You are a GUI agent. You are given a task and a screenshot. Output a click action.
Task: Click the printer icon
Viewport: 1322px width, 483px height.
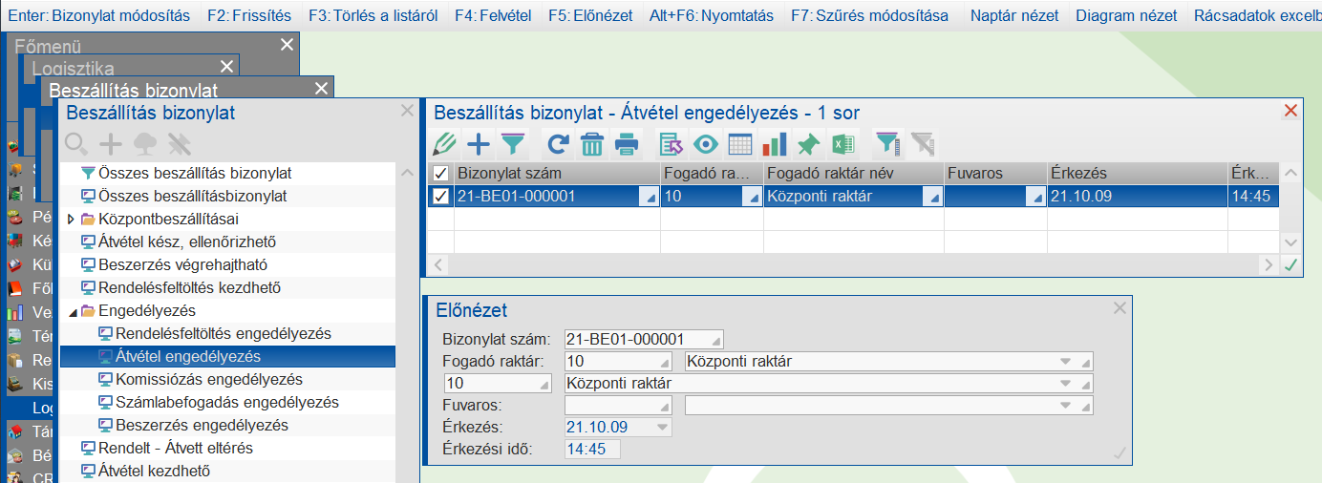(x=627, y=144)
